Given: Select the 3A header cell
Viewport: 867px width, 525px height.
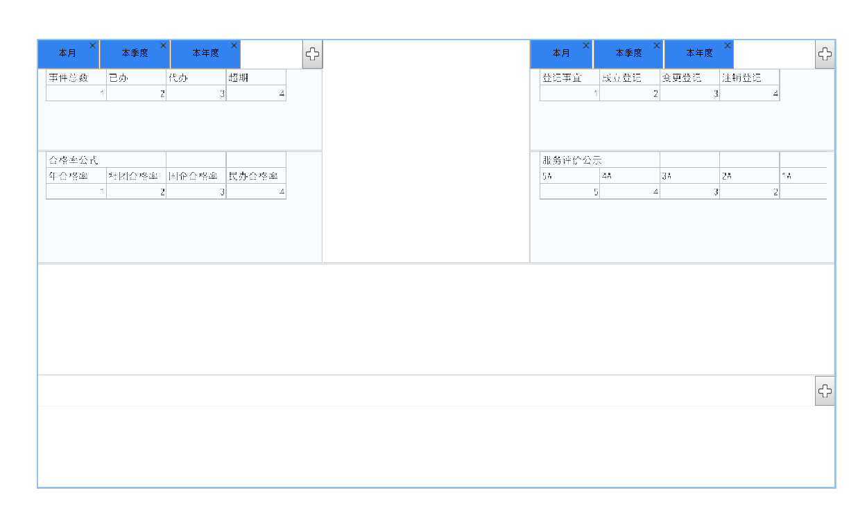Looking at the screenshot, I should [x=690, y=176].
